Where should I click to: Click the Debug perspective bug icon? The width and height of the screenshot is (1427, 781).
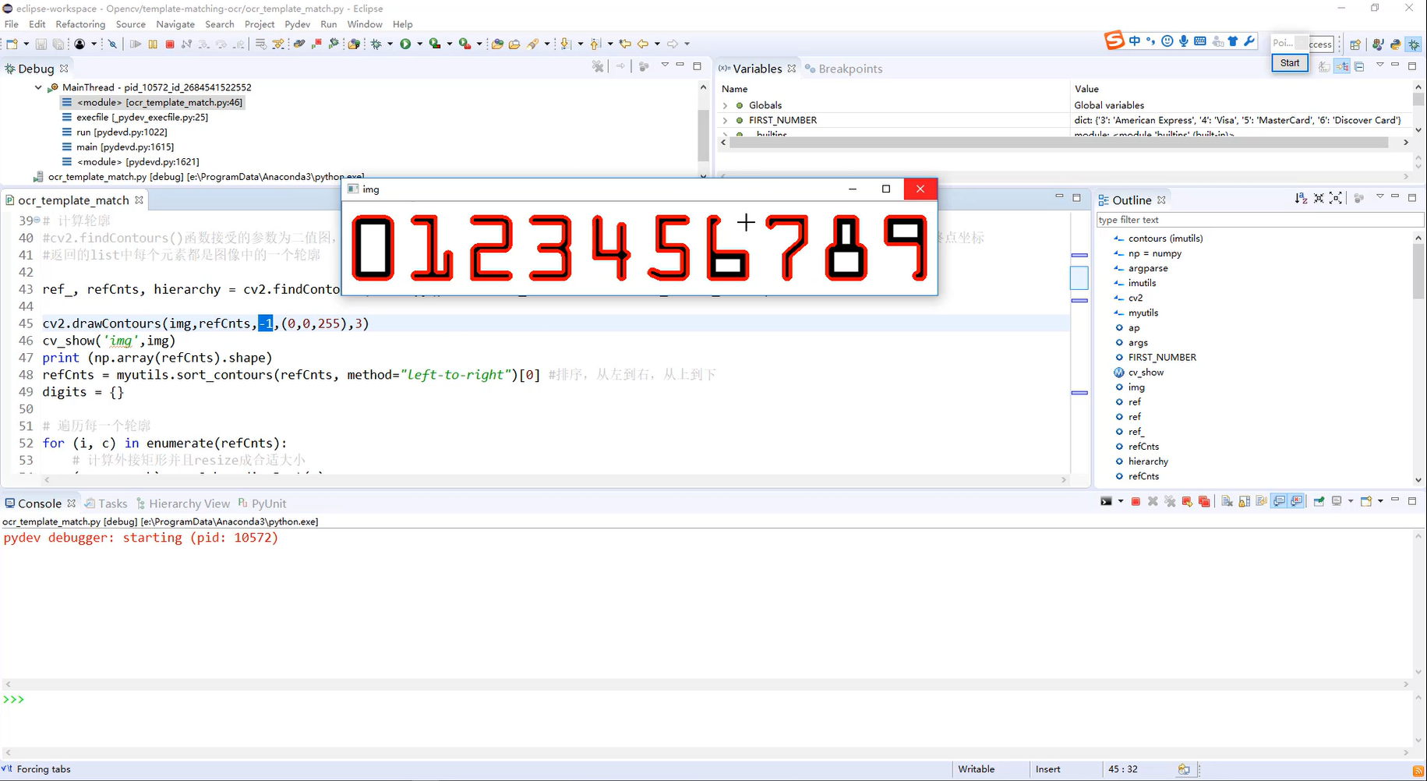pos(1414,44)
